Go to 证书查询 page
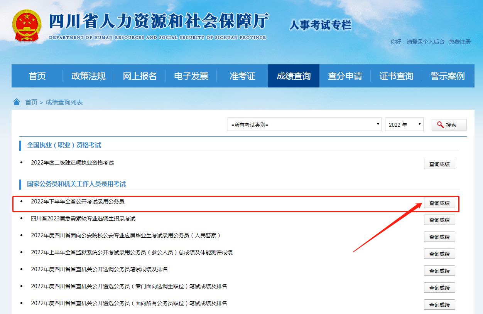 tap(396, 76)
